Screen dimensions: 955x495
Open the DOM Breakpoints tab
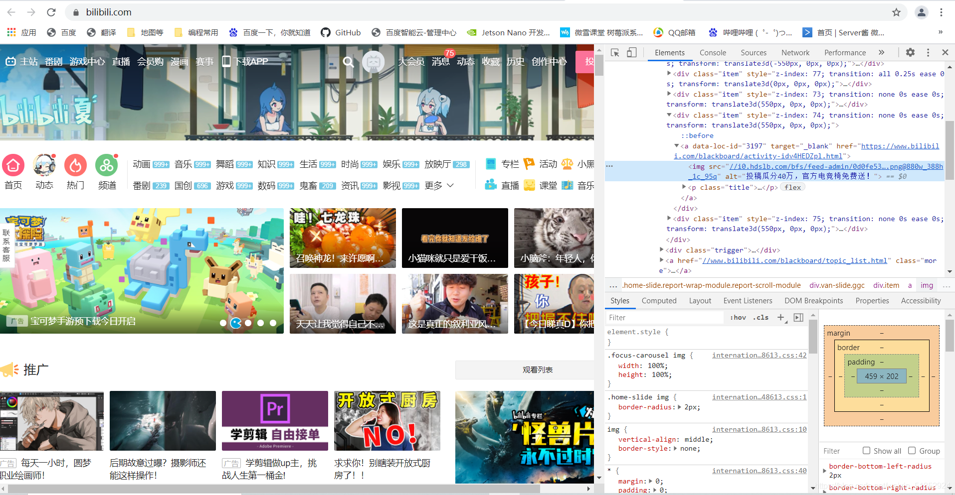813,301
